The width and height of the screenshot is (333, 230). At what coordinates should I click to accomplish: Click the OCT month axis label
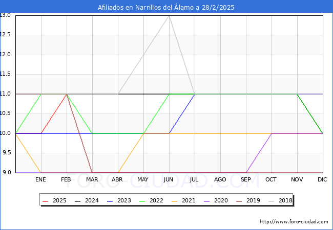[x=271, y=179]
